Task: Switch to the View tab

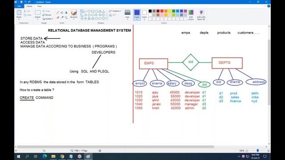Action: point(39,6)
